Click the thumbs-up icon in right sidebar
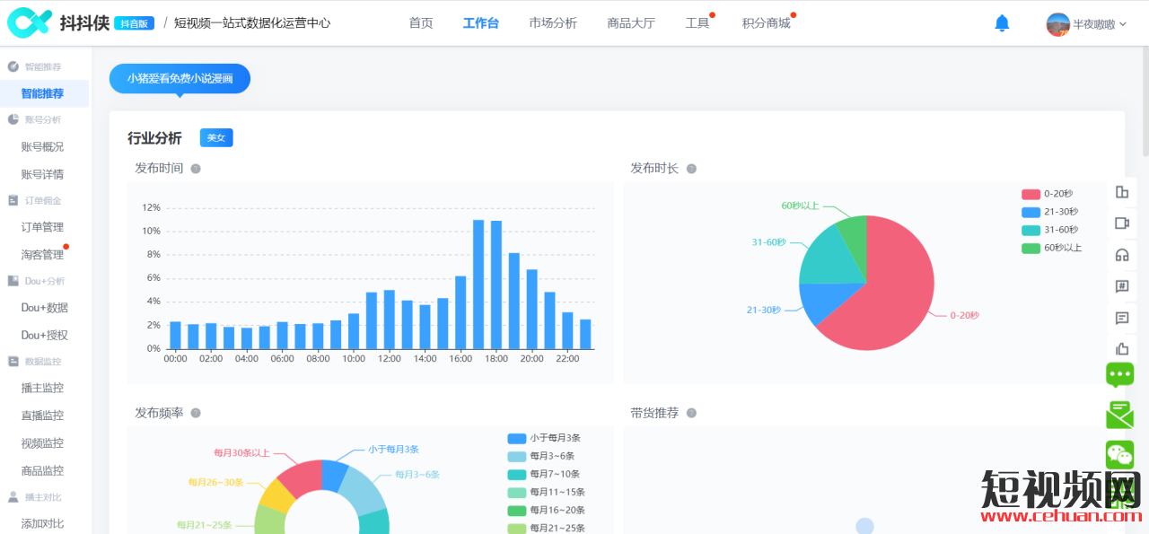 point(1121,348)
